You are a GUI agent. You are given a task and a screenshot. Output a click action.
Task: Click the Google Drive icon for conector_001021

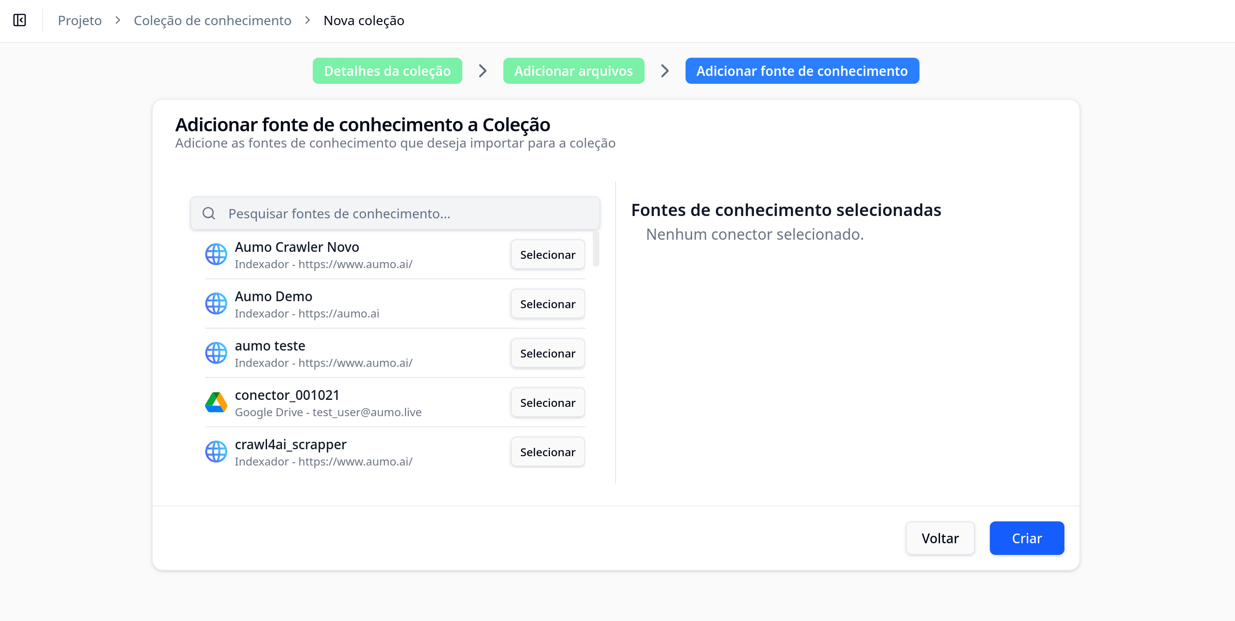[x=216, y=402]
